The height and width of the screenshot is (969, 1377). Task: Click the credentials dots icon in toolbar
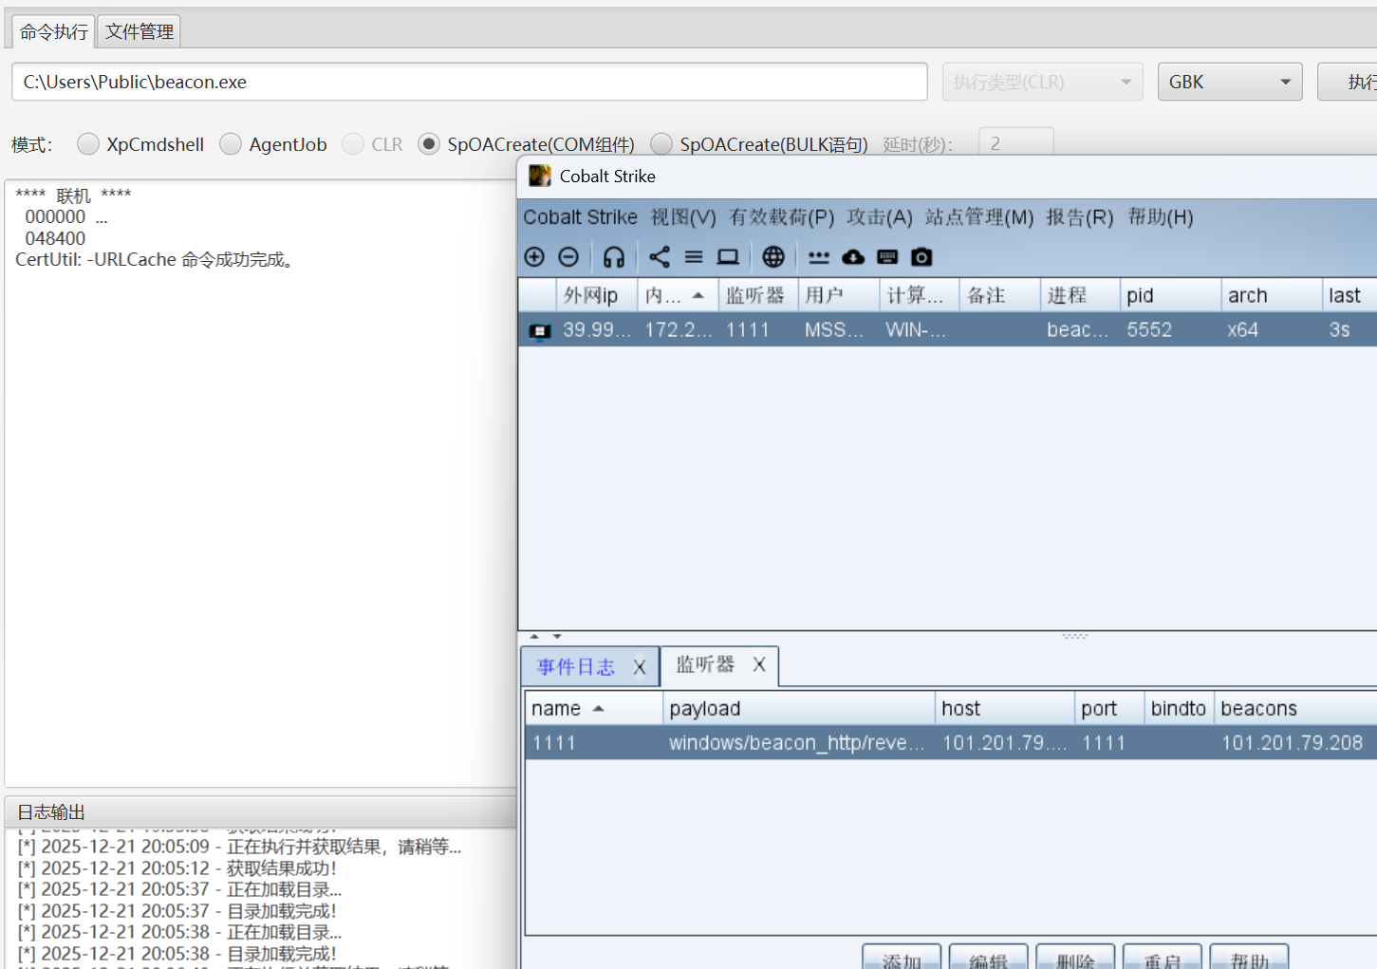(x=819, y=257)
